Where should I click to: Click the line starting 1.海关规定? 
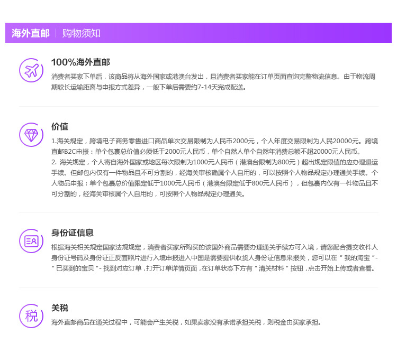214,141
